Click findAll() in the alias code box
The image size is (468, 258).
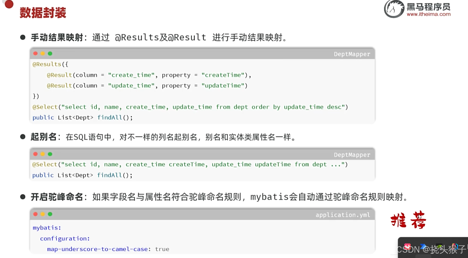coord(115,175)
